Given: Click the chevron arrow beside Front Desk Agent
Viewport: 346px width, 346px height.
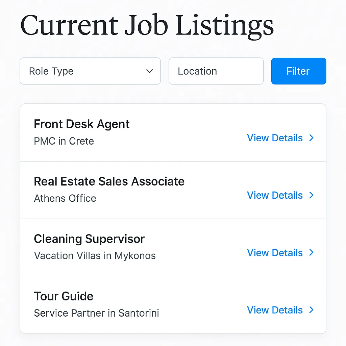Looking at the screenshot, I should pyautogui.click(x=312, y=138).
